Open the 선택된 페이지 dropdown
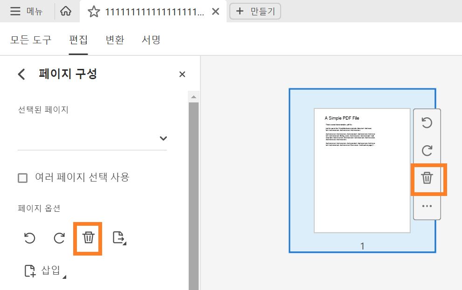The height and width of the screenshot is (290, 462). click(163, 138)
